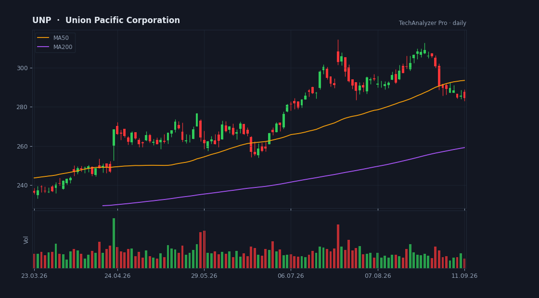Image resolution: width=539 pixels, height=298 pixels.
Task: Click the 29.05.26 date axis label
Action: [x=204, y=276]
